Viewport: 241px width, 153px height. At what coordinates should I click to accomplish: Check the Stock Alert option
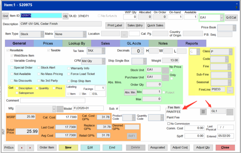[x=39, y=68]
